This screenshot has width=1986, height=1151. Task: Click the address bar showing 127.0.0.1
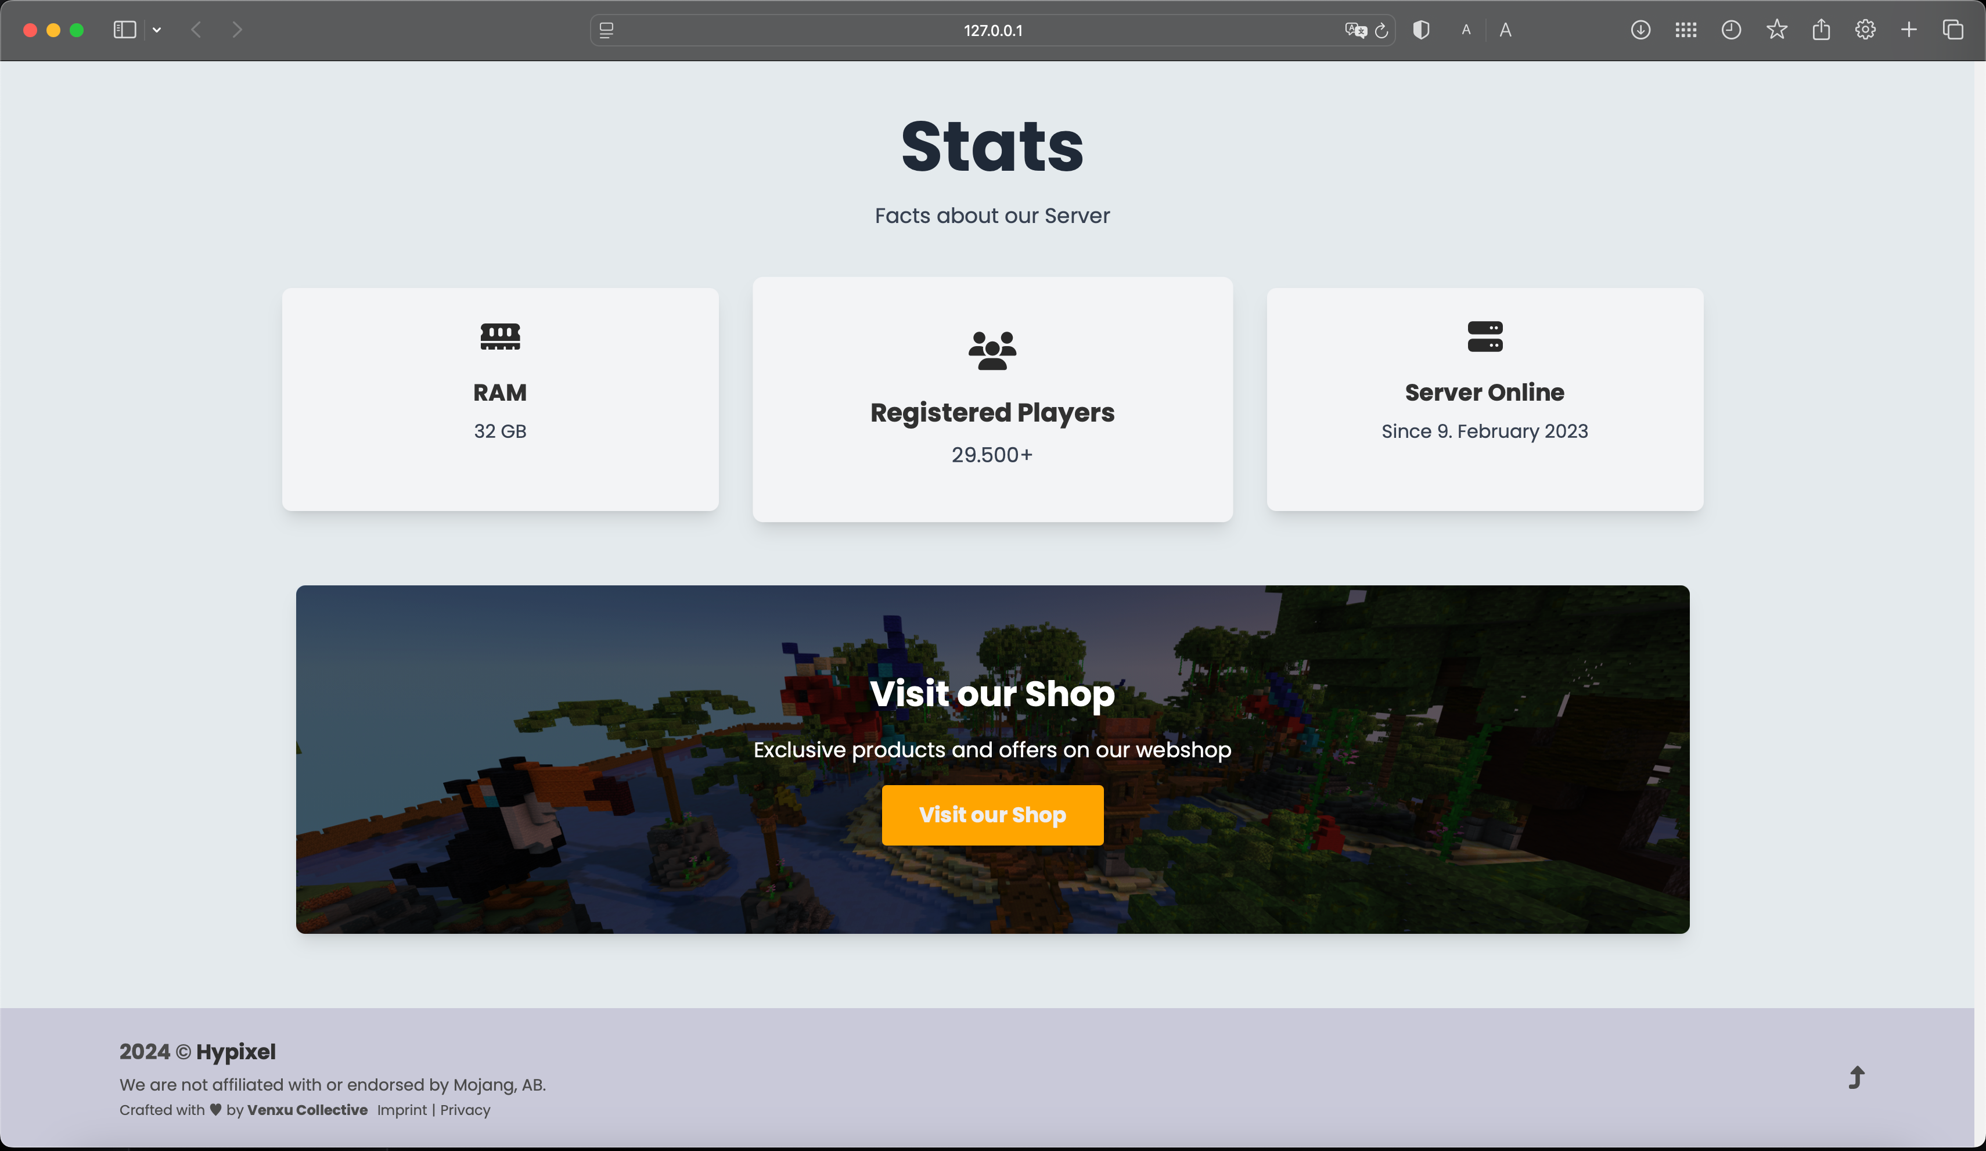[993, 30]
